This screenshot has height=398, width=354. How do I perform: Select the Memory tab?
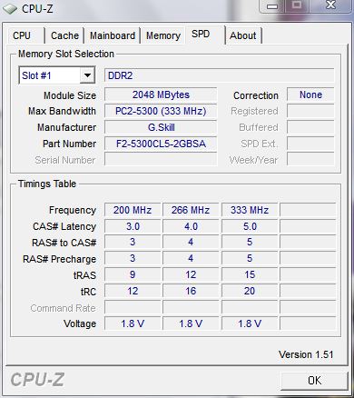(x=163, y=35)
